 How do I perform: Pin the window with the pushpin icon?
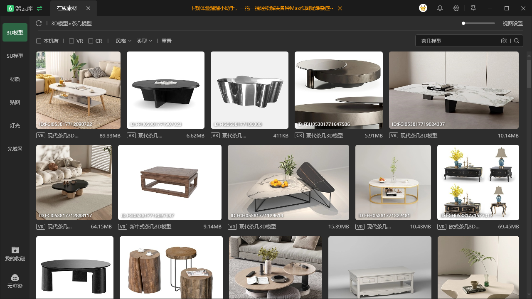[473, 8]
